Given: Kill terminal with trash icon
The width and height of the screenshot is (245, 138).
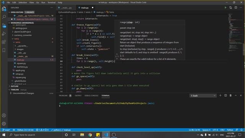Looking at the screenshot, I should 230,95.
